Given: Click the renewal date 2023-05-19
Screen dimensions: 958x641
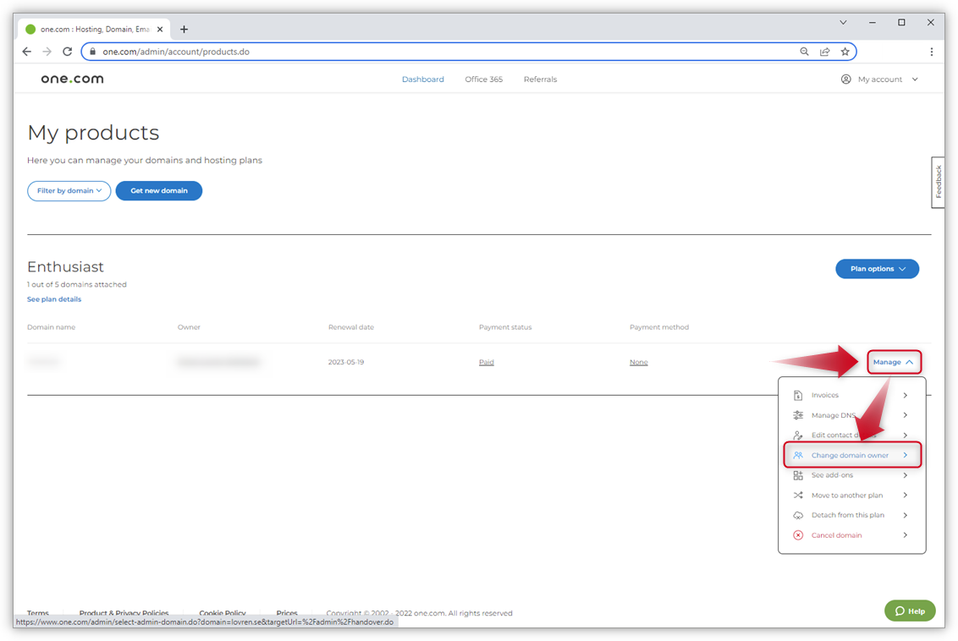Looking at the screenshot, I should coord(346,362).
